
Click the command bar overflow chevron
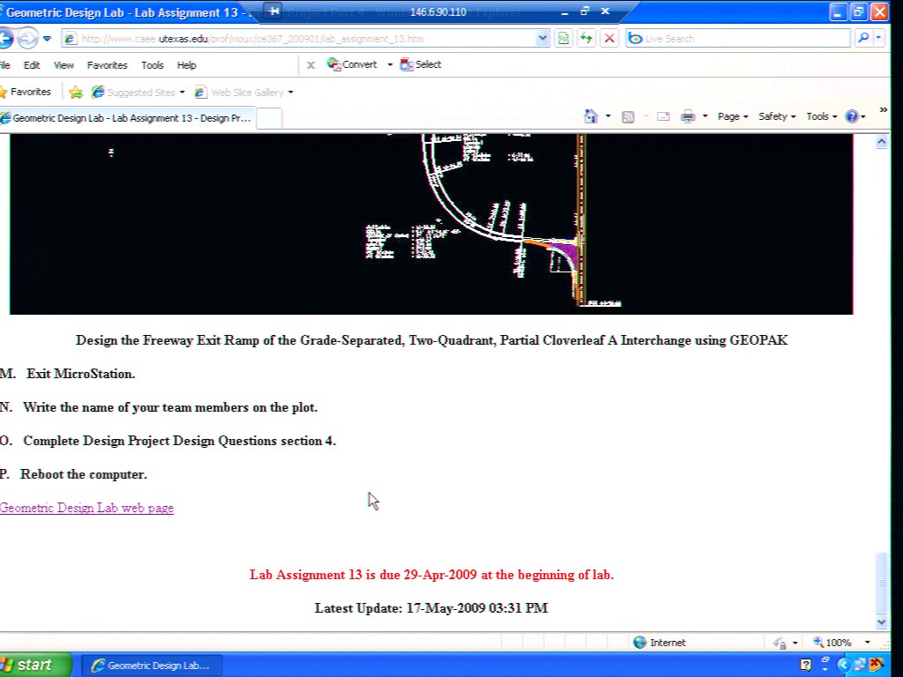coord(884,109)
